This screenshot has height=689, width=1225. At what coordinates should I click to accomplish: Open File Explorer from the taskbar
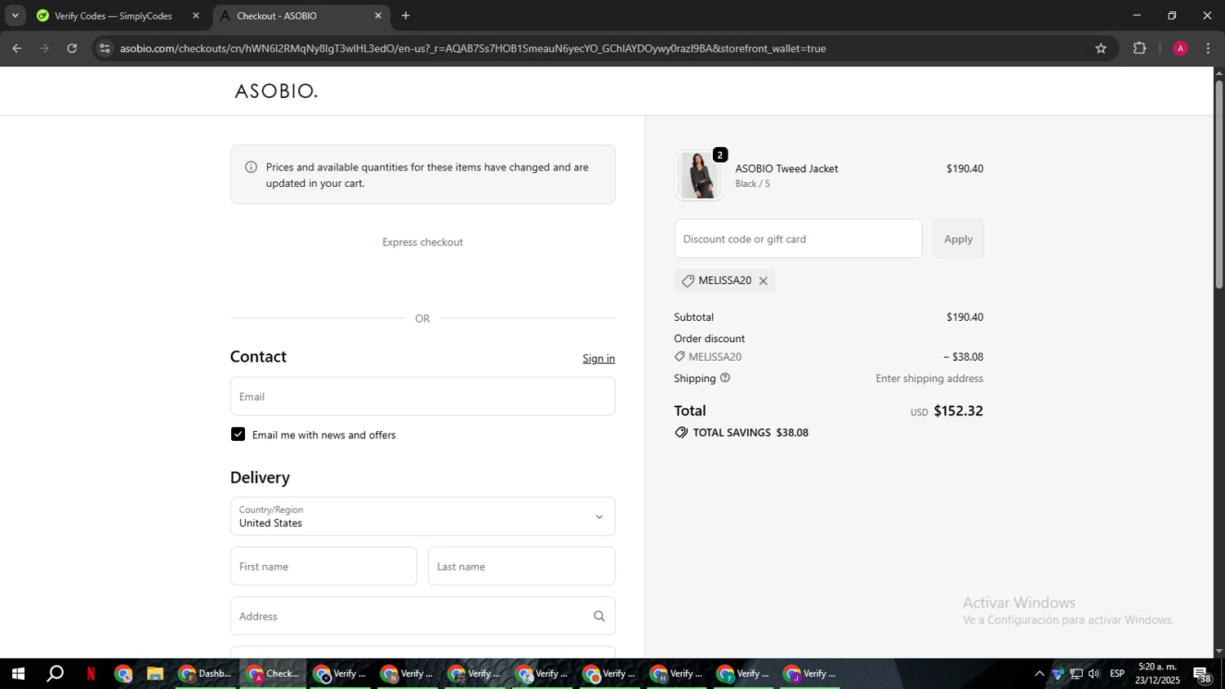[154, 674]
